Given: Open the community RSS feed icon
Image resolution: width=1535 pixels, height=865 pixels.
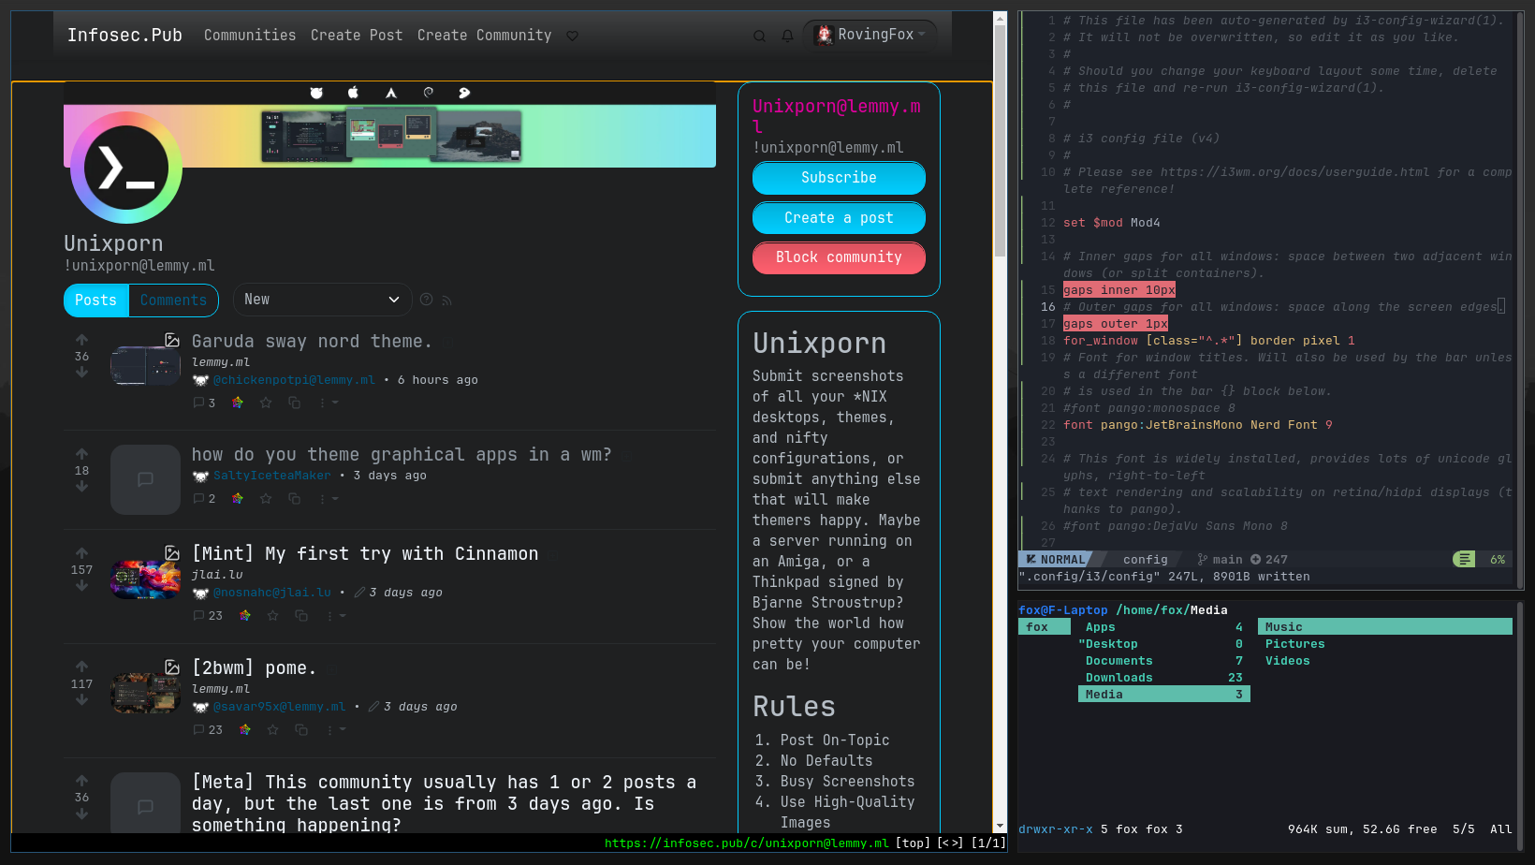Looking at the screenshot, I should pyautogui.click(x=446, y=301).
